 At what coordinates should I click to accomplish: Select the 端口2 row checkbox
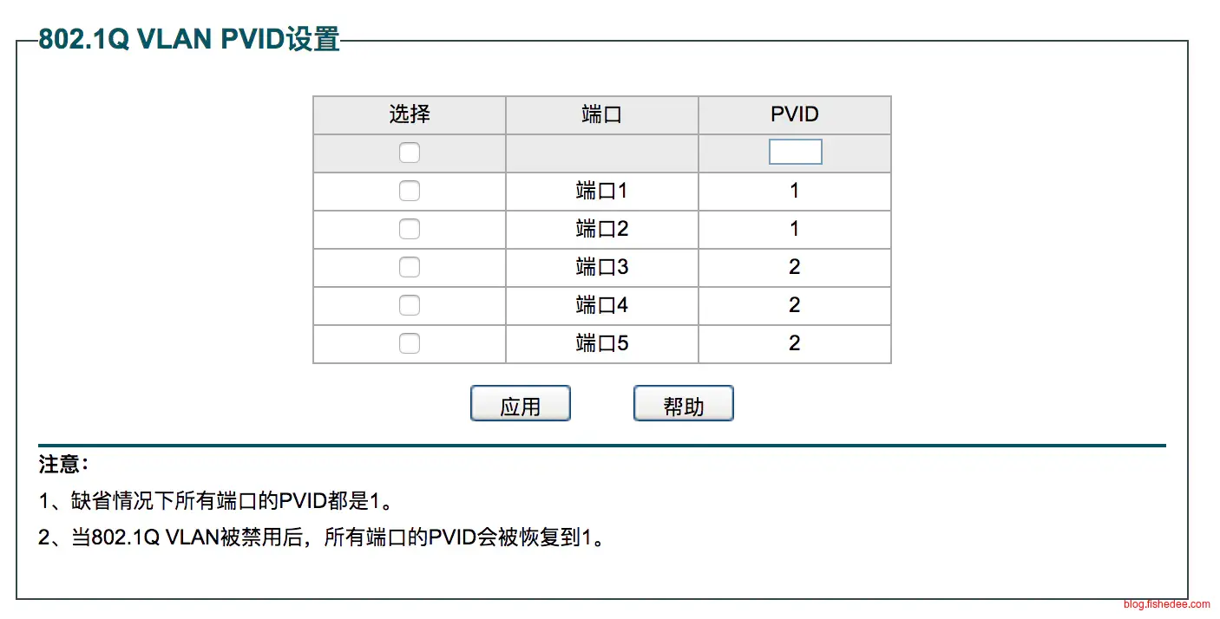click(409, 230)
